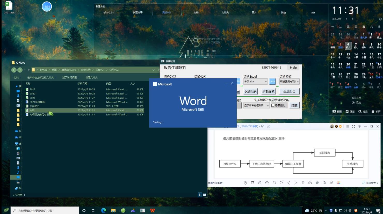This screenshot has height=214, width=383.
Task: Delete the image via trash icon
Action: (303, 183)
